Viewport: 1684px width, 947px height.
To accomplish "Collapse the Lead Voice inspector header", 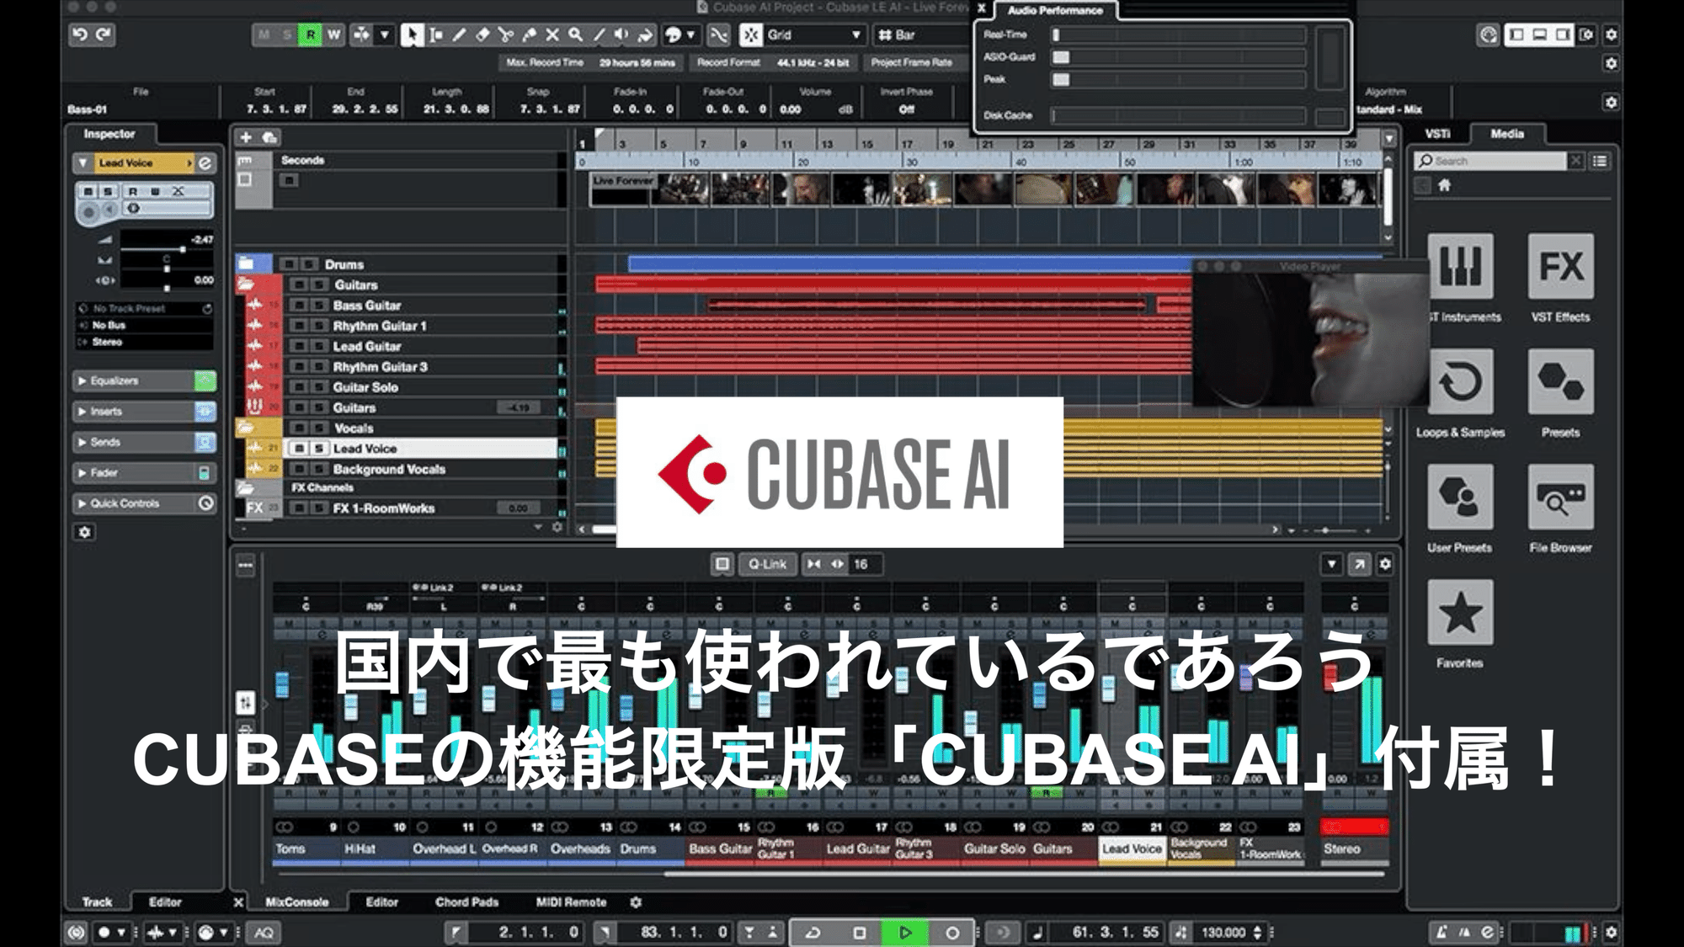I will [83, 162].
